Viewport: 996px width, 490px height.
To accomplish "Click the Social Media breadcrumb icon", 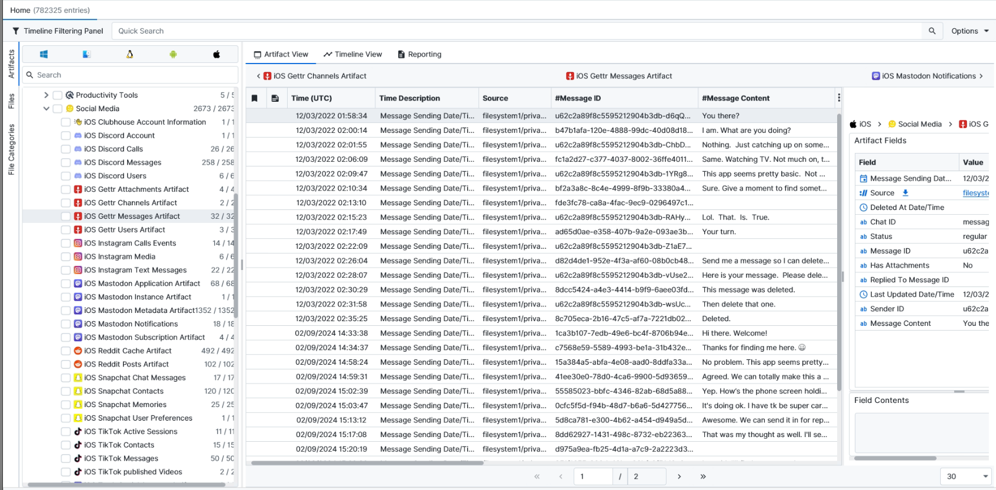I will (892, 124).
